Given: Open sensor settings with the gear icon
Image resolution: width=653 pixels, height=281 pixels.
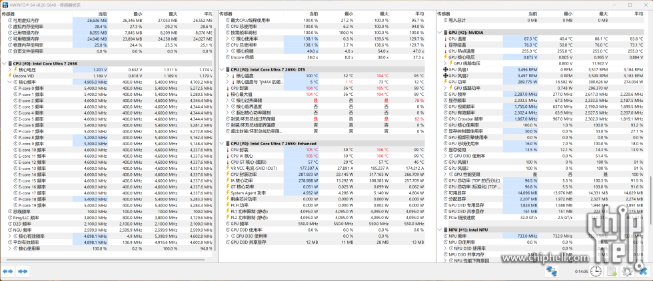Looking at the screenshot, I should 627,272.
